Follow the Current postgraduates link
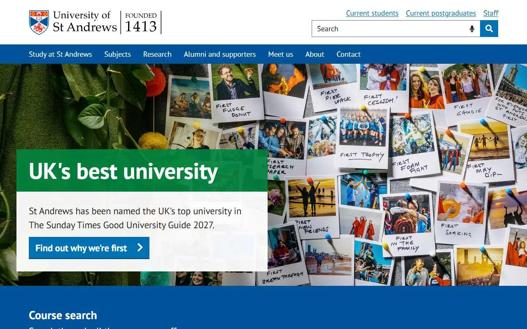527x329 pixels. pyautogui.click(x=441, y=13)
